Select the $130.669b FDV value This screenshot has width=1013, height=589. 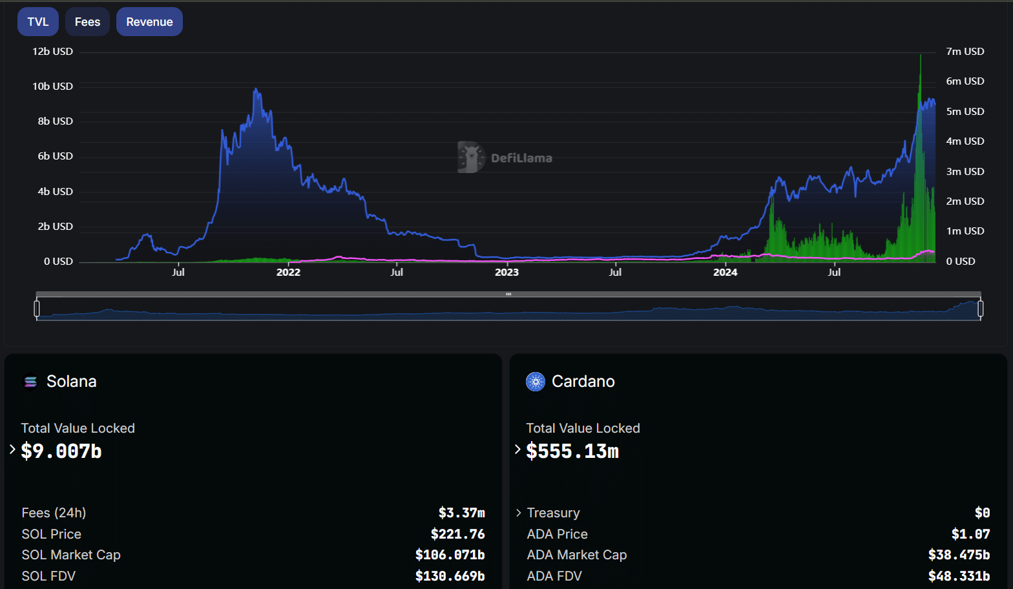pyautogui.click(x=450, y=576)
